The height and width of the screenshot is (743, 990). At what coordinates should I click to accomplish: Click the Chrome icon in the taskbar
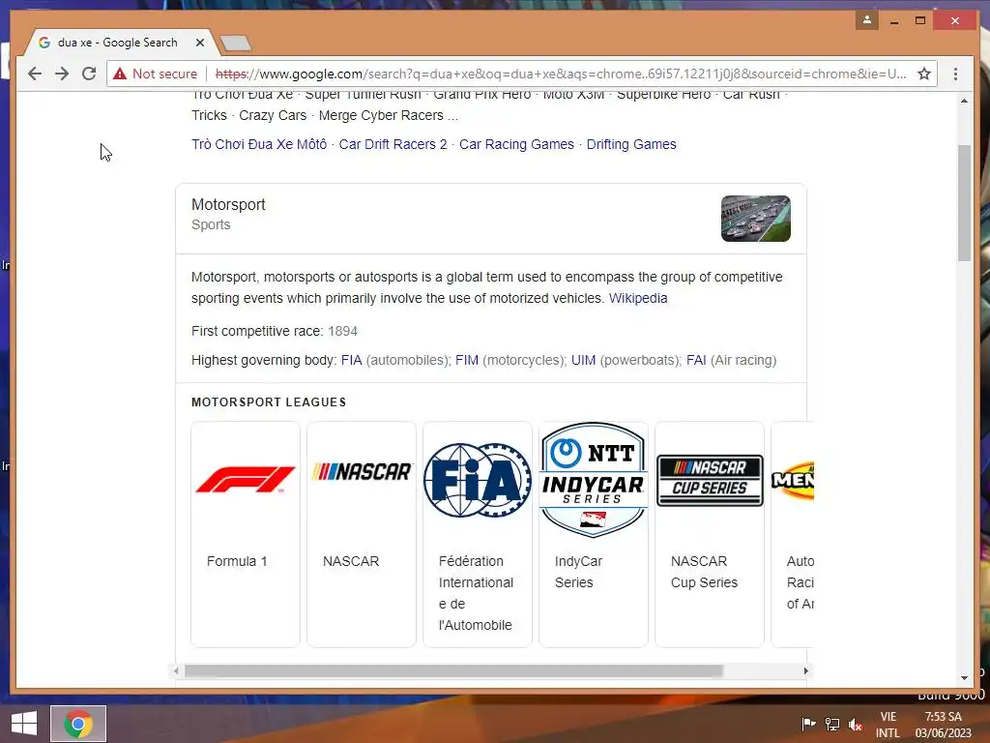tap(78, 724)
